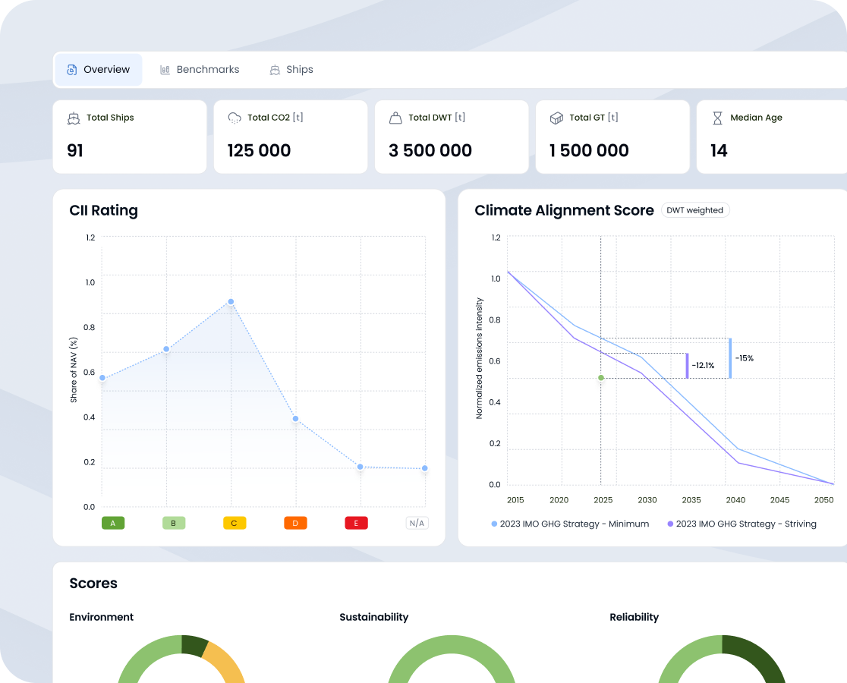Click the Overview tab icon
The image size is (847, 683).
(72, 70)
